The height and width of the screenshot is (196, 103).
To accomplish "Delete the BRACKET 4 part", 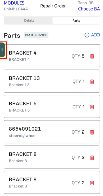I will pyautogui.click(x=92, y=56).
